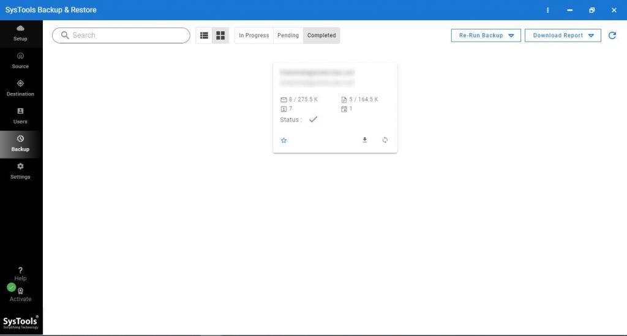Re-run backup using card sync icon
This screenshot has width=627, height=336.
(385, 140)
